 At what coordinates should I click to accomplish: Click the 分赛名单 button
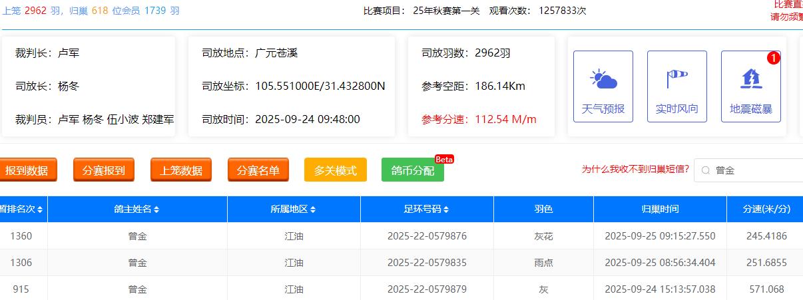pyautogui.click(x=258, y=170)
